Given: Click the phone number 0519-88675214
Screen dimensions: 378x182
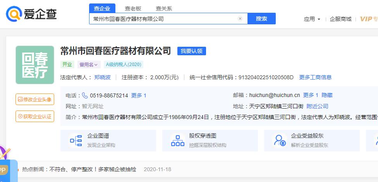Looking at the screenshot, I should click(109, 95).
